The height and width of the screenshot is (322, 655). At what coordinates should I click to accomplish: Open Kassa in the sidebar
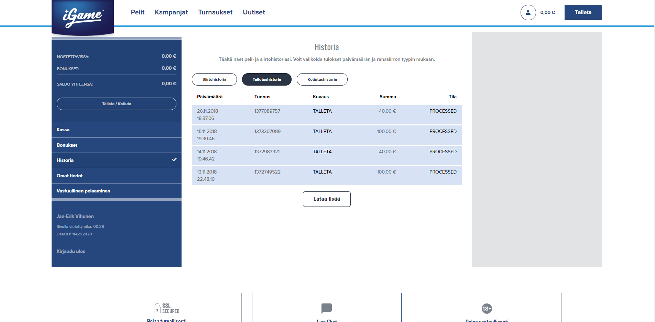coord(117,130)
